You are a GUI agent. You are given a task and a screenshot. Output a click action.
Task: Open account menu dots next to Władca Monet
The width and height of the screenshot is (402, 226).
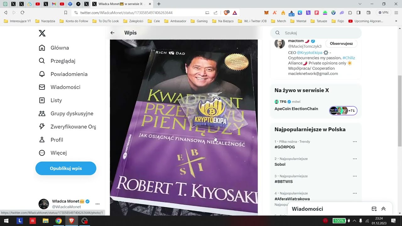pos(97,204)
